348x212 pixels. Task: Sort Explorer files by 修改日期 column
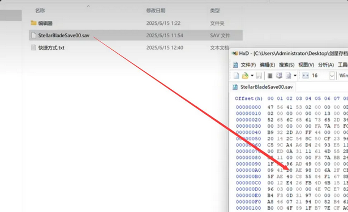click(x=156, y=10)
